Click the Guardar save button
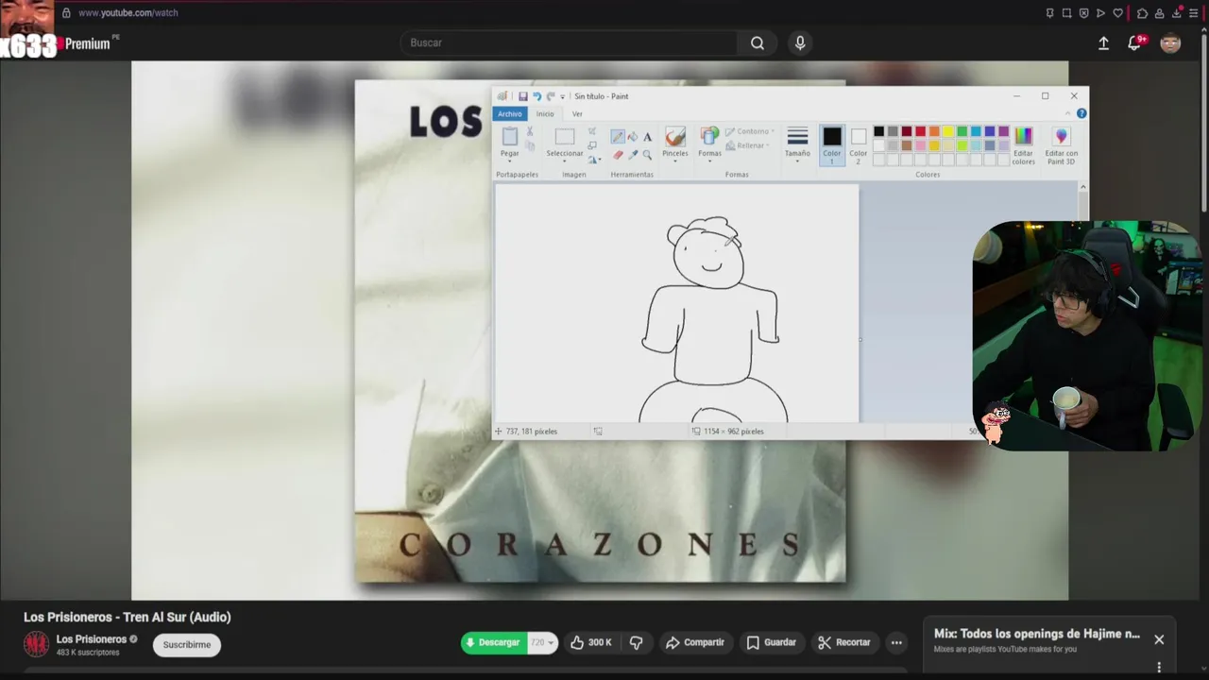This screenshot has width=1209, height=680. pyautogui.click(x=772, y=642)
